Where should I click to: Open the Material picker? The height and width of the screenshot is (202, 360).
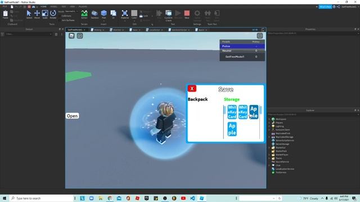point(125,15)
